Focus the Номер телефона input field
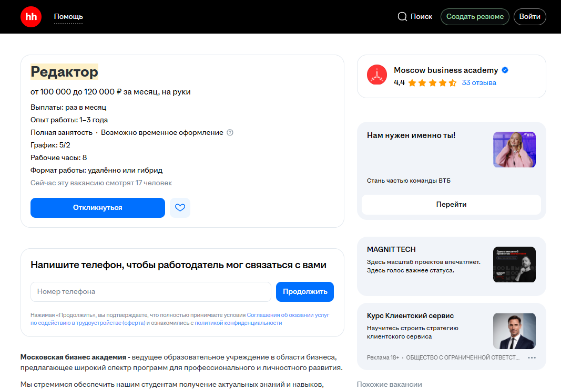Viewport: 561px width, 391px height. pos(151,292)
